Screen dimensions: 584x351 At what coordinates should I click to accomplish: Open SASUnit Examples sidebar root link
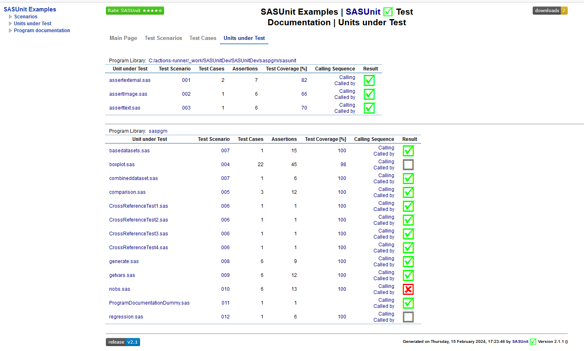click(30, 9)
